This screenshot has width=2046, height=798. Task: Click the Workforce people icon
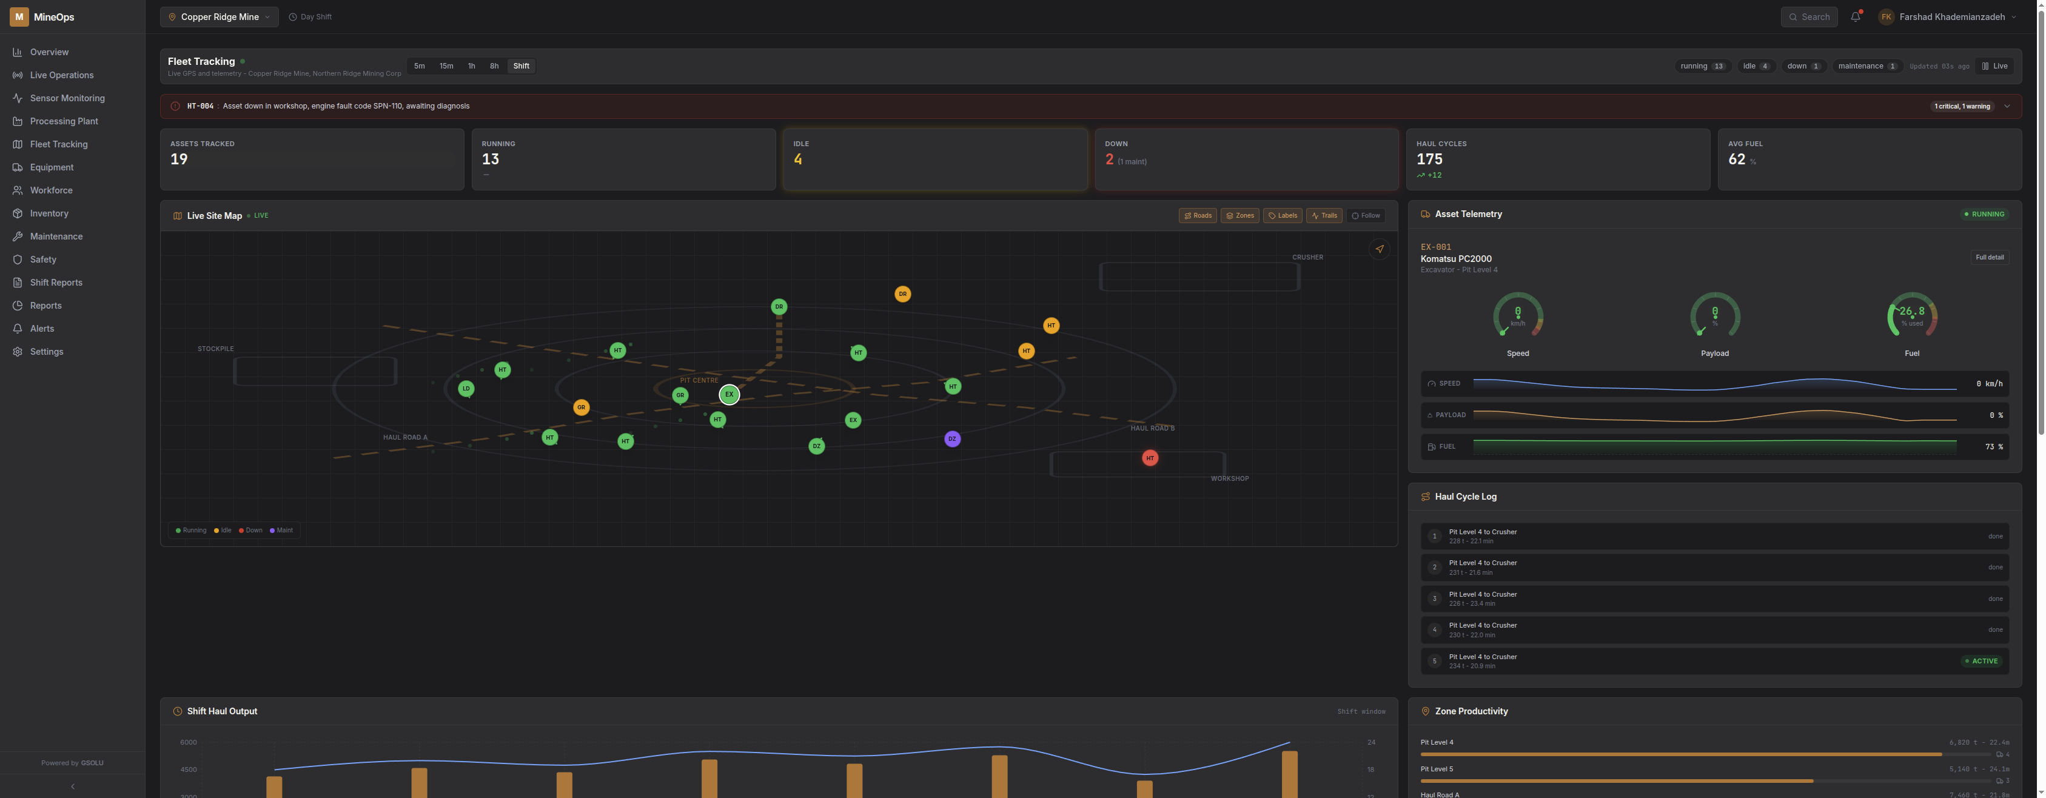pyautogui.click(x=18, y=190)
